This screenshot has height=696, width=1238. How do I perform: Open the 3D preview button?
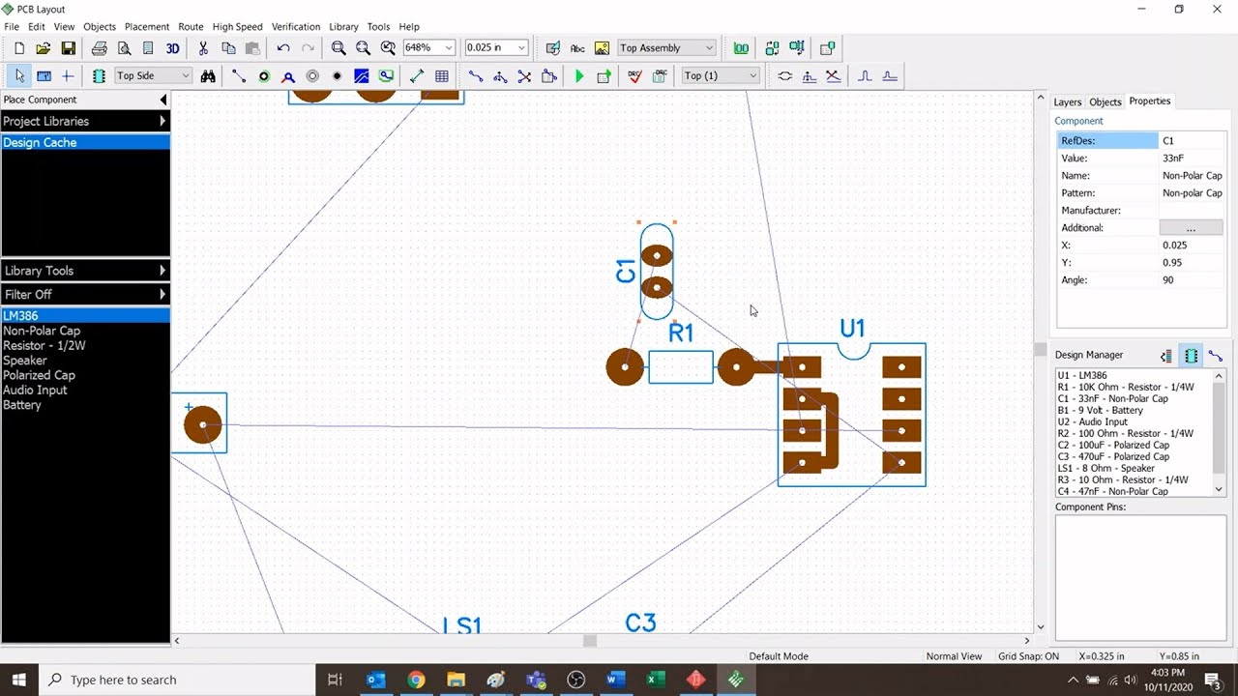coord(172,47)
